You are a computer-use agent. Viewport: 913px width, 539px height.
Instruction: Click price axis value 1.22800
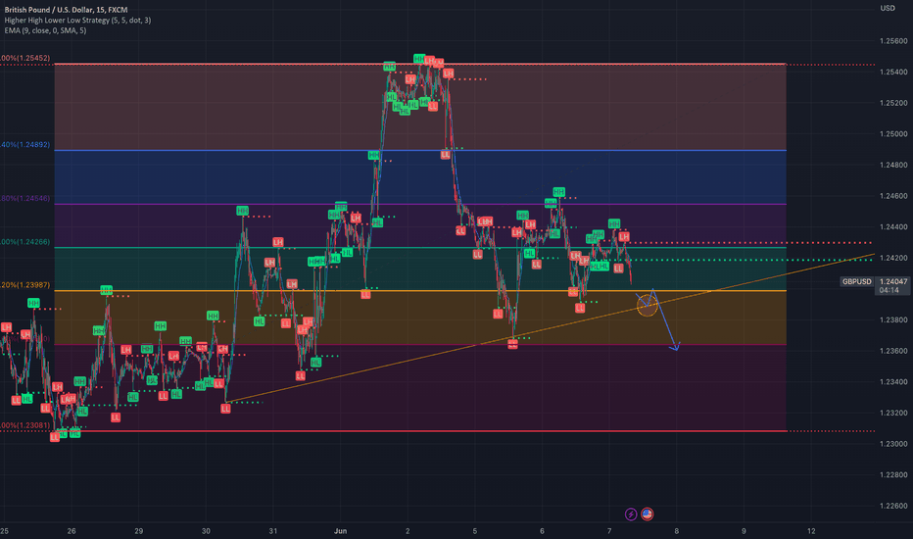pyautogui.click(x=893, y=475)
